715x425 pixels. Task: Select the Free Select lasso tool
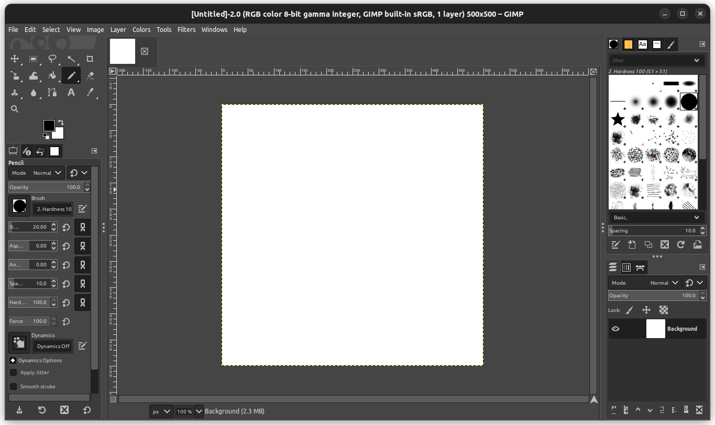(x=52, y=59)
